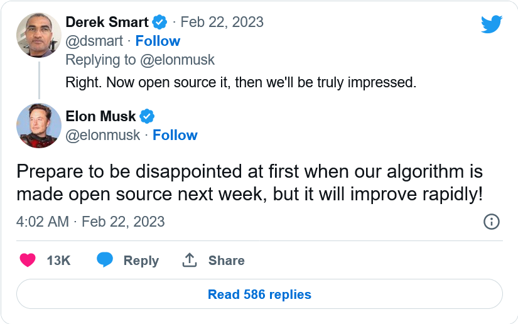Follow @elonmusk account
The image size is (518, 324).
tap(175, 135)
